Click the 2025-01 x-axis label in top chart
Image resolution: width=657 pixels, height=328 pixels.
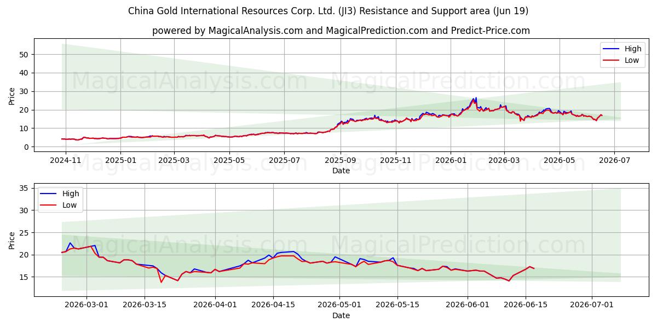(120, 161)
